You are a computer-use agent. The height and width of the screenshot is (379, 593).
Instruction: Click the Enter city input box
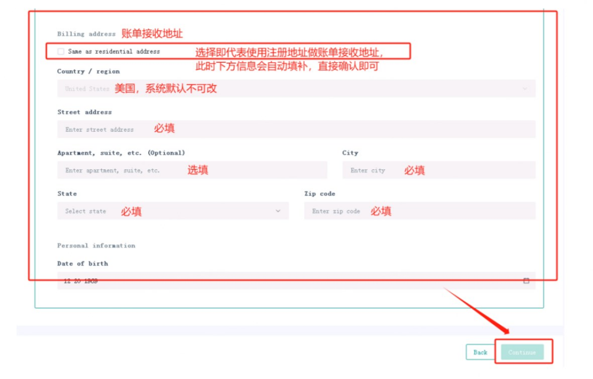coord(438,170)
